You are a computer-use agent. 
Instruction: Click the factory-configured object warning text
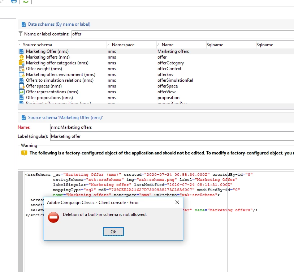click(x=161, y=153)
